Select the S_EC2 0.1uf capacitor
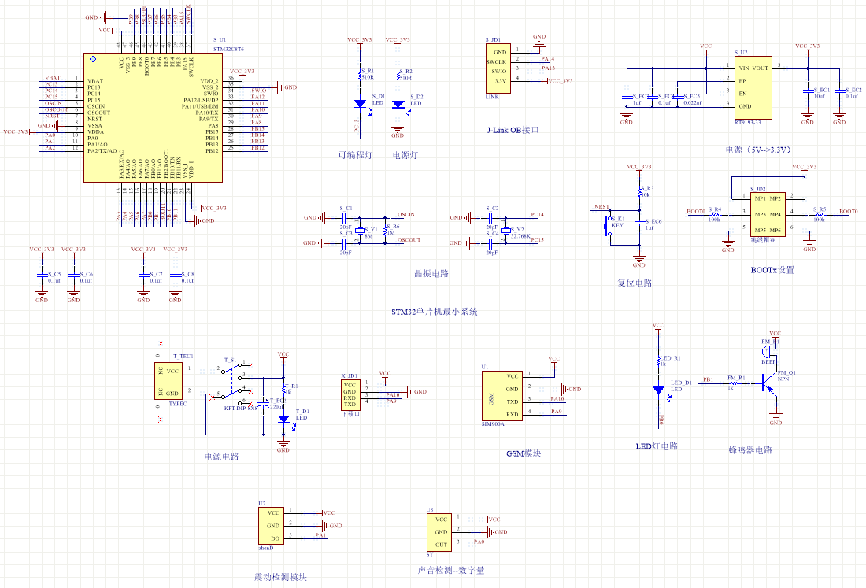Screen dimensions: 866x588 pyautogui.click(x=839, y=91)
